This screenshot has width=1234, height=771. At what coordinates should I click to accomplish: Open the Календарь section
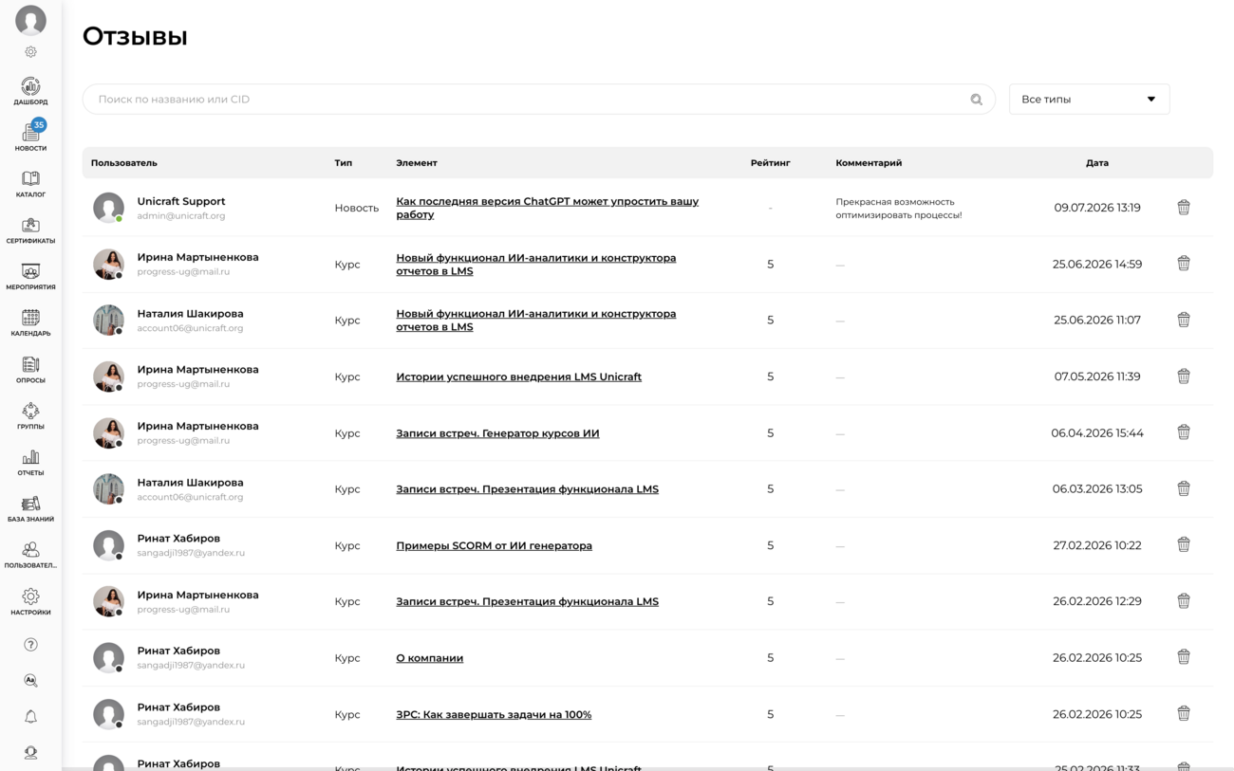point(30,323)
